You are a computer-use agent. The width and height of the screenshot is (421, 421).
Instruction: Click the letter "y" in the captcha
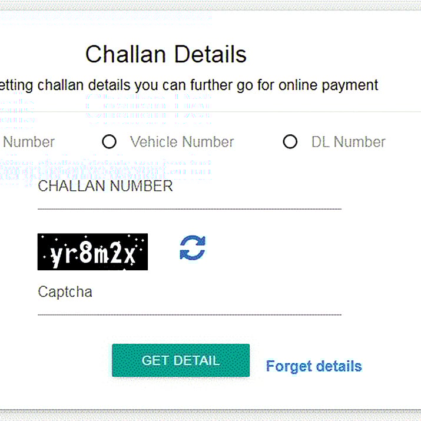[x=56, y=255]
